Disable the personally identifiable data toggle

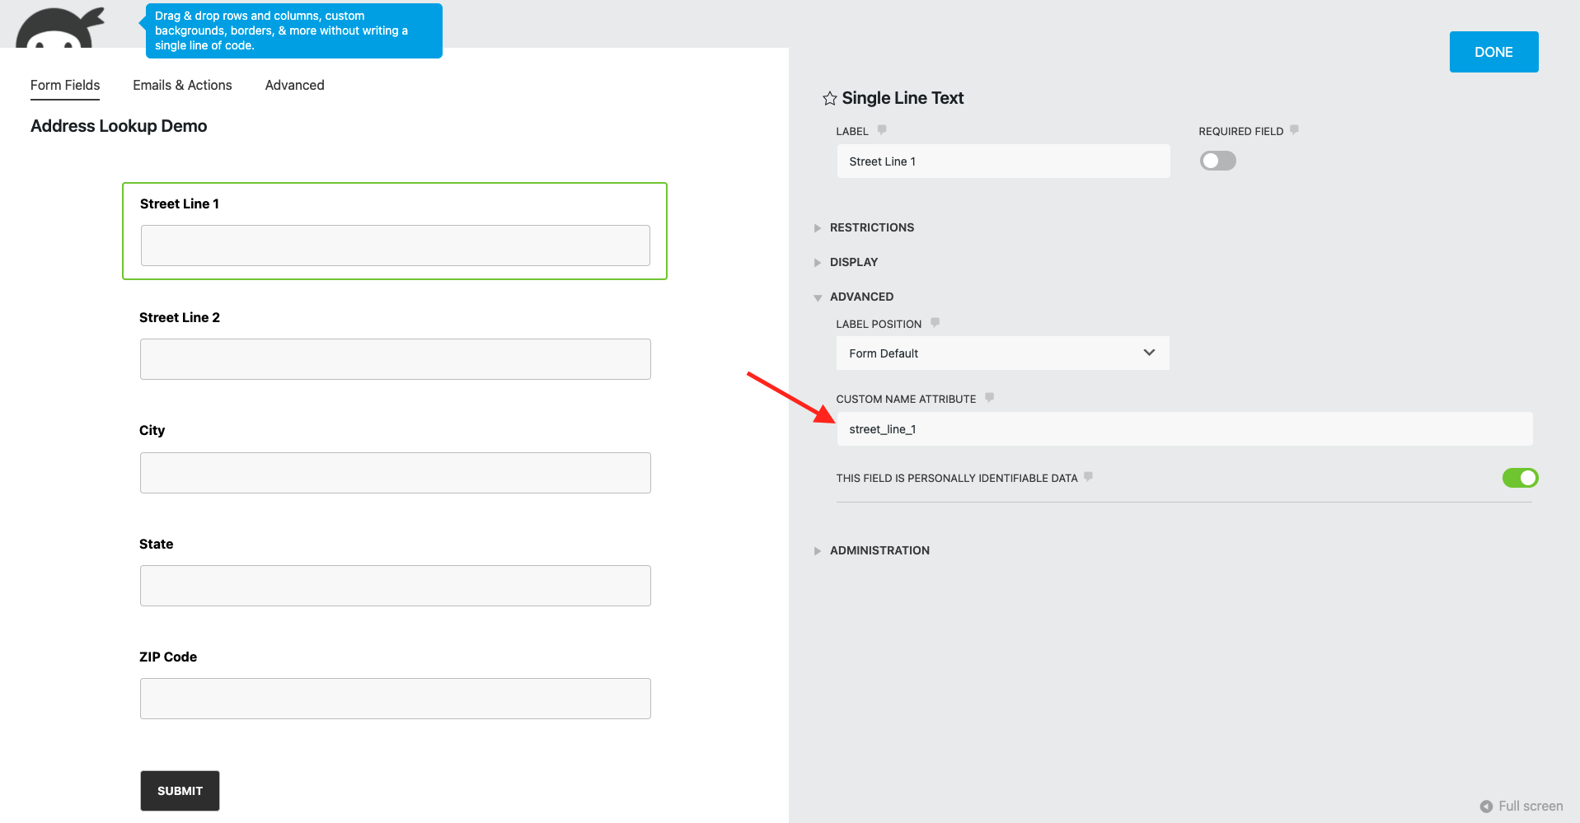click(x=1520, y=477)
